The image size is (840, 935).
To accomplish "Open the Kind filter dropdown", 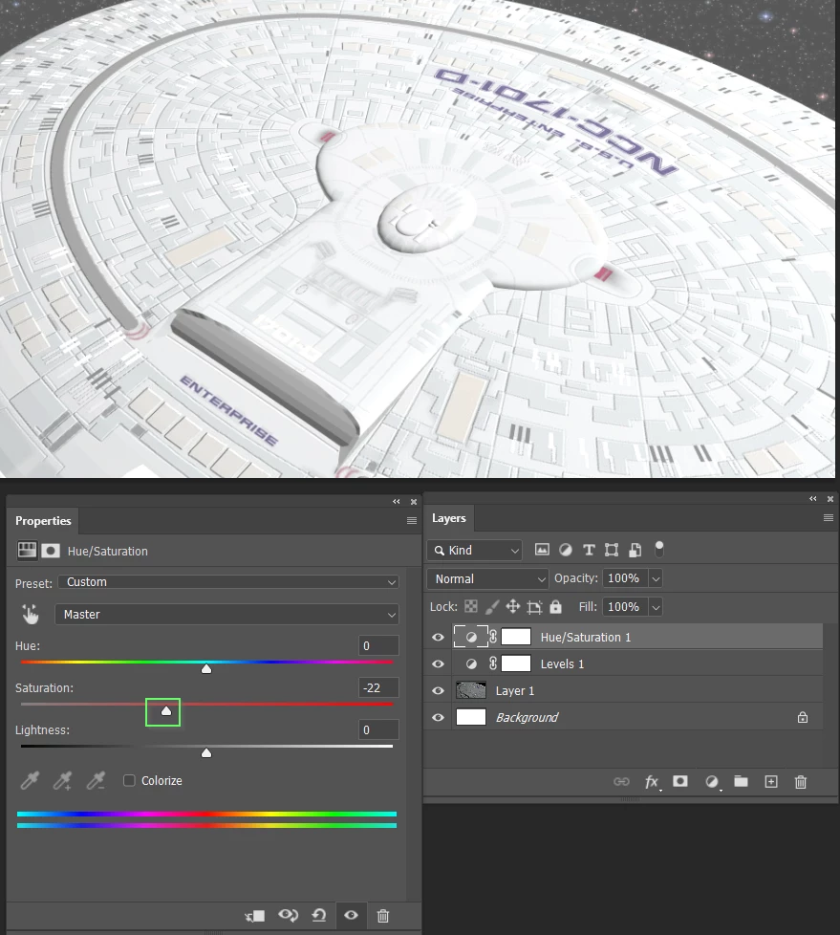I will pos(475,550).
